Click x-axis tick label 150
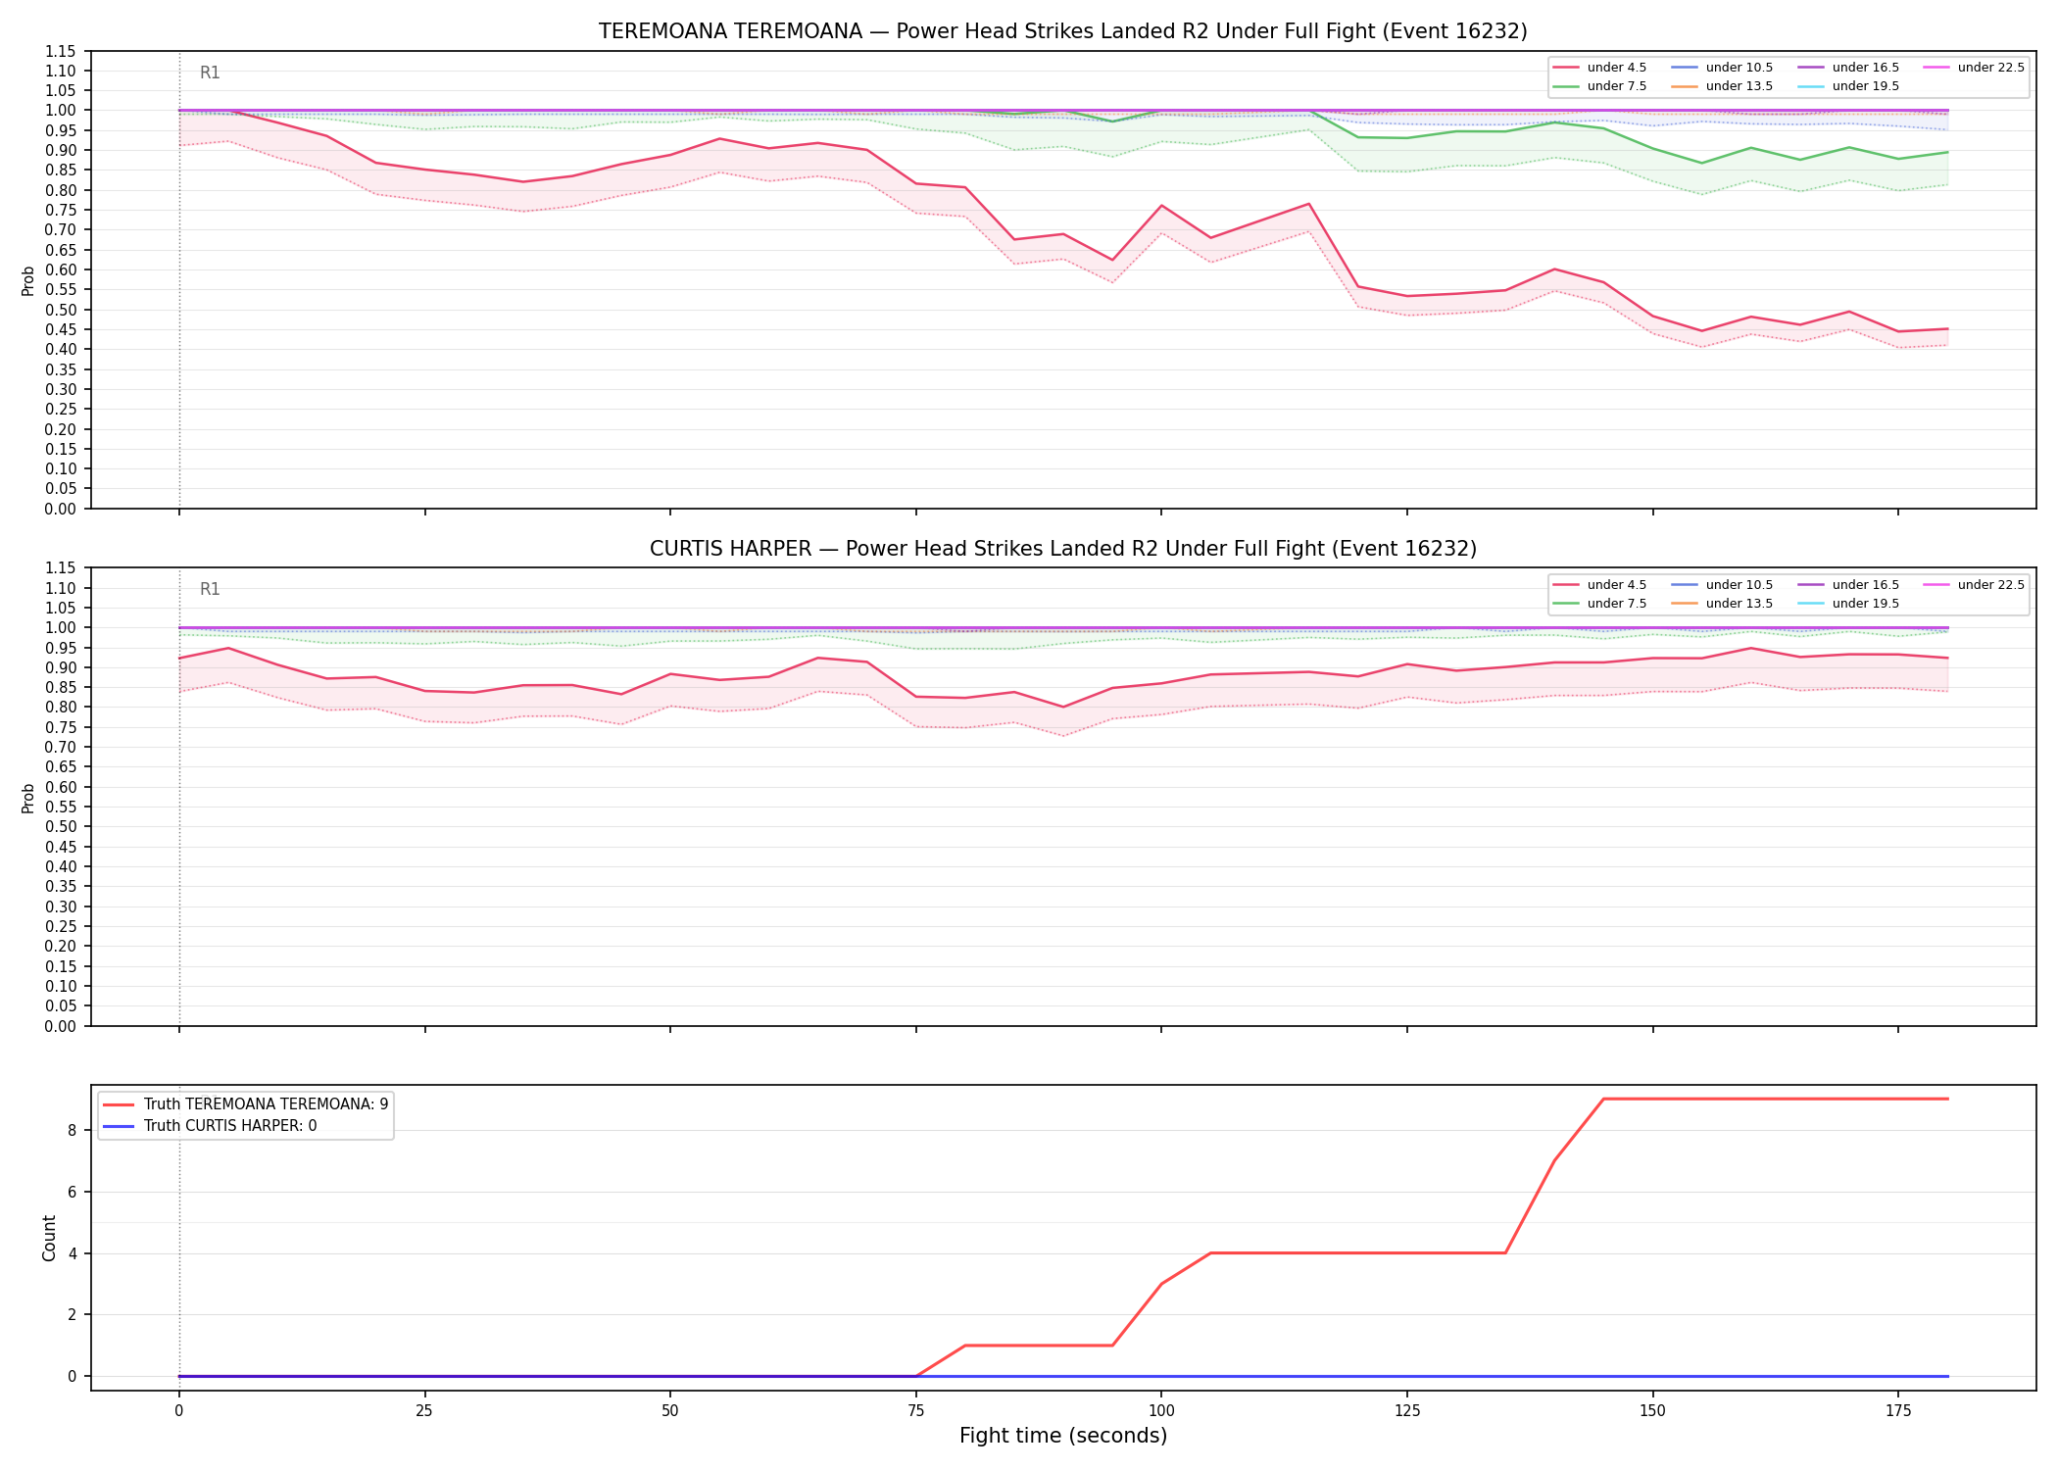The height and width of the screenshot is (1470, 2058). point(1653,1411)
